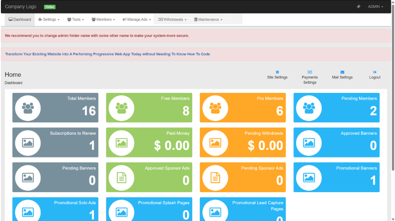
Task: Click the Company Logo link
Action: pyautogui.click(x=21, y=7)
